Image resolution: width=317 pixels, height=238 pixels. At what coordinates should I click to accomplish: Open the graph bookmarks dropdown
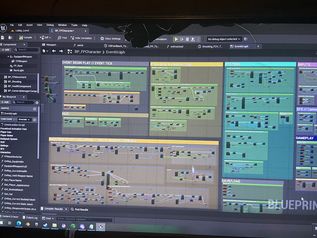click(x=45, y=51)
